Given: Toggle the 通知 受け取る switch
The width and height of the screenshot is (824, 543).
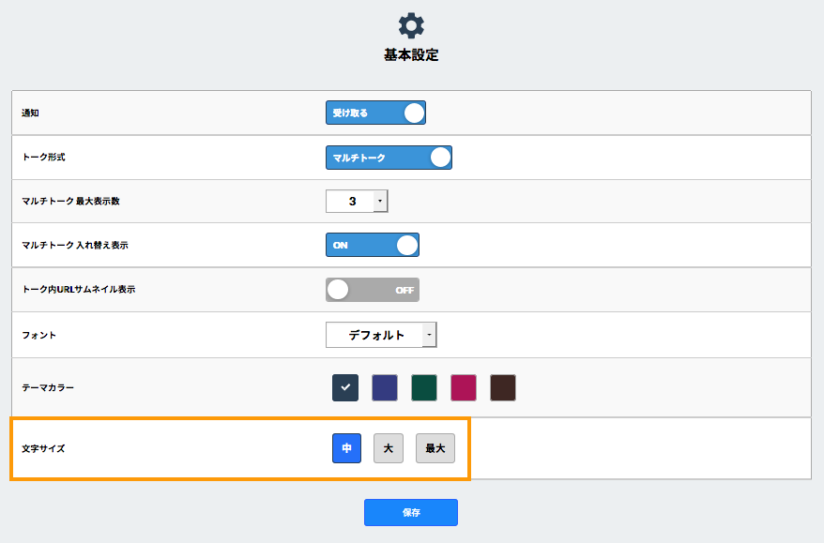Looking at the screenshot, I should click(375, 113).
